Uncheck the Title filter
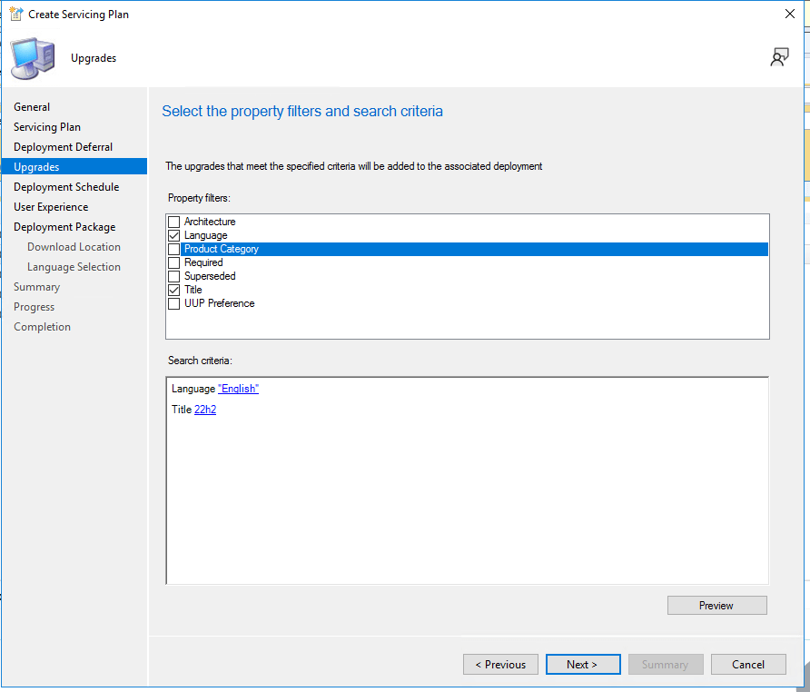810x692 pixels. tap(173, 289)
